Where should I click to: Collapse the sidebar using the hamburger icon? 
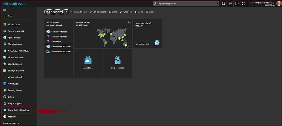[x=5, y=10]
